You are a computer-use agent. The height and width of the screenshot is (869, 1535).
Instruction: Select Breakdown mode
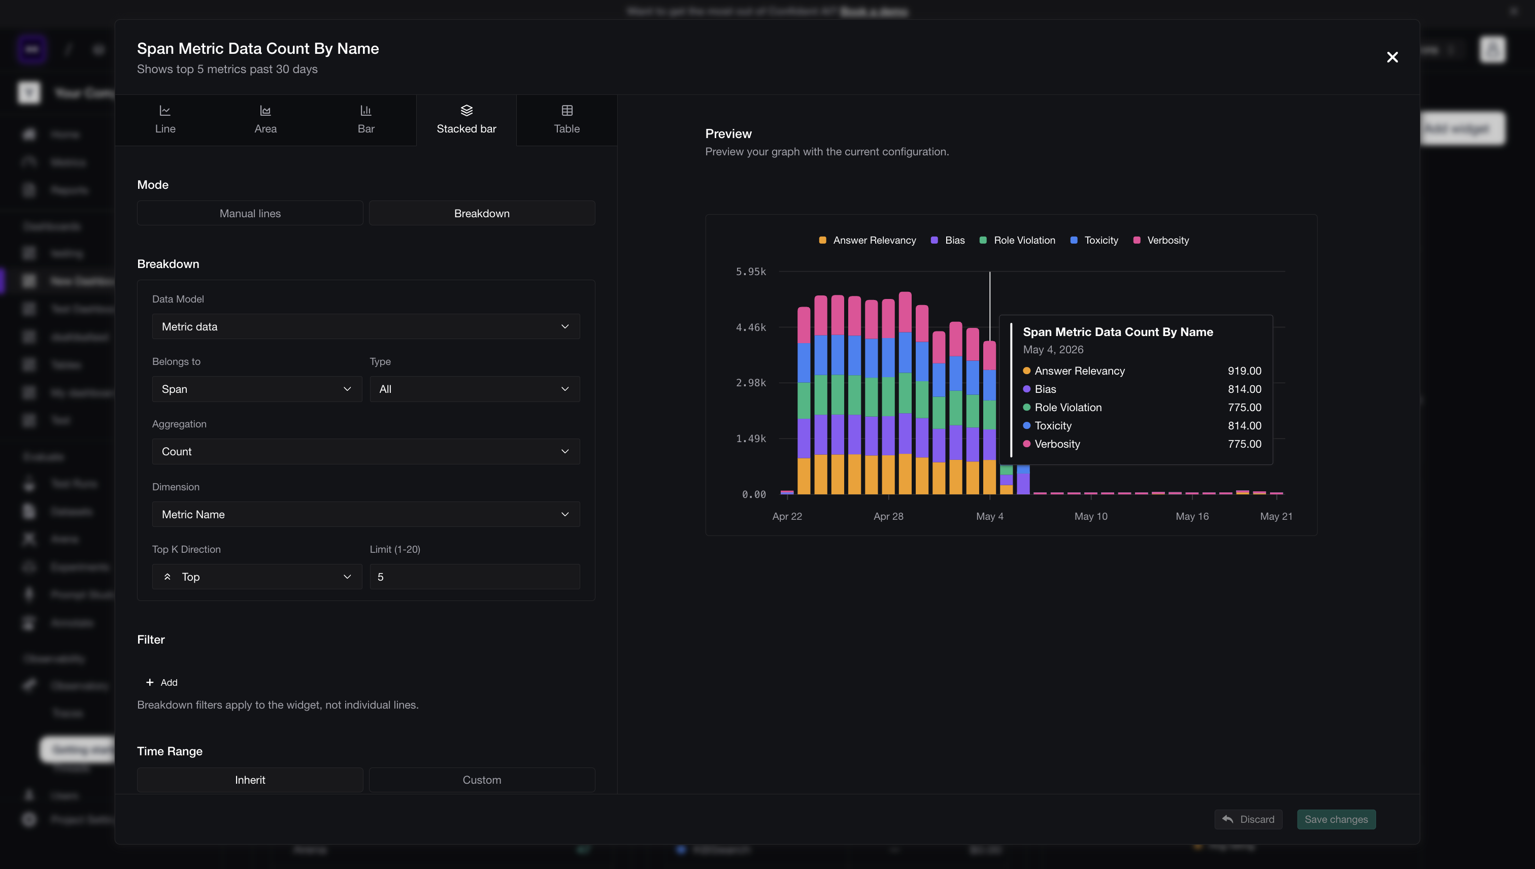(x=482, y=213)
